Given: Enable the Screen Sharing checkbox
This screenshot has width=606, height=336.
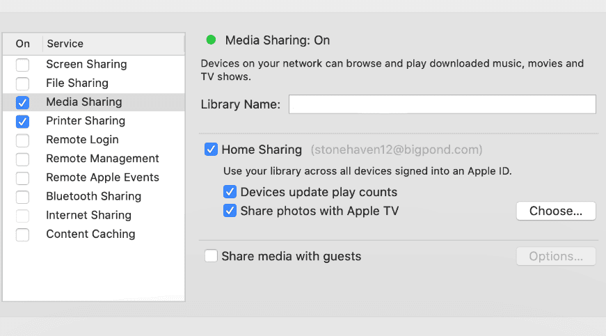Looking at the screenshot, I should point(23,65).
